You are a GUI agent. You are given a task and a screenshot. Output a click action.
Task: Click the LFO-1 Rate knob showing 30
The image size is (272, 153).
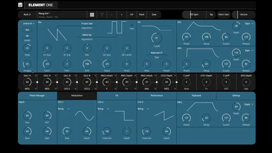(67, 131)
